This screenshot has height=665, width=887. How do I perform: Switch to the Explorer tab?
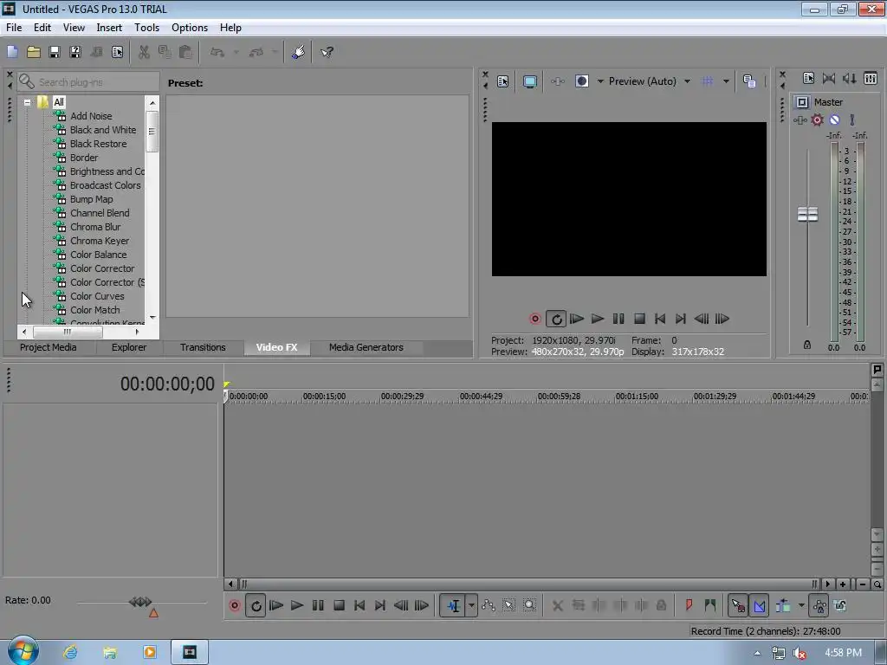(129, 347)
